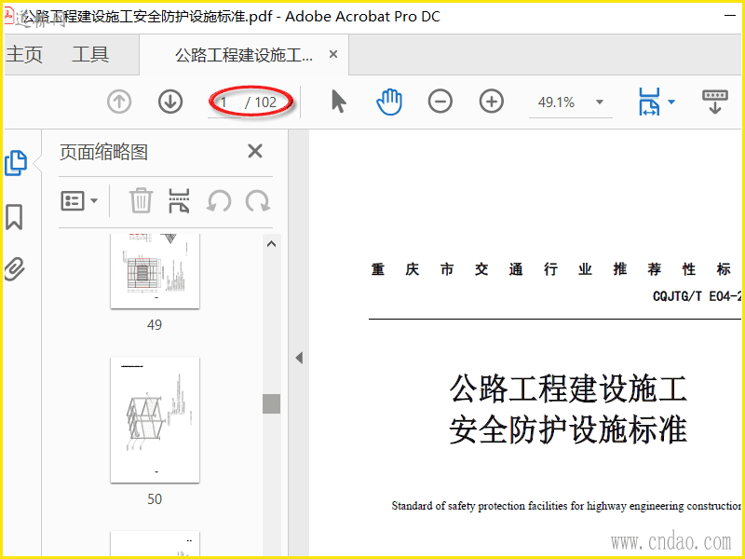Click the fit width page display icon
The image size is (745, 559).
click(x=649, y=102)
